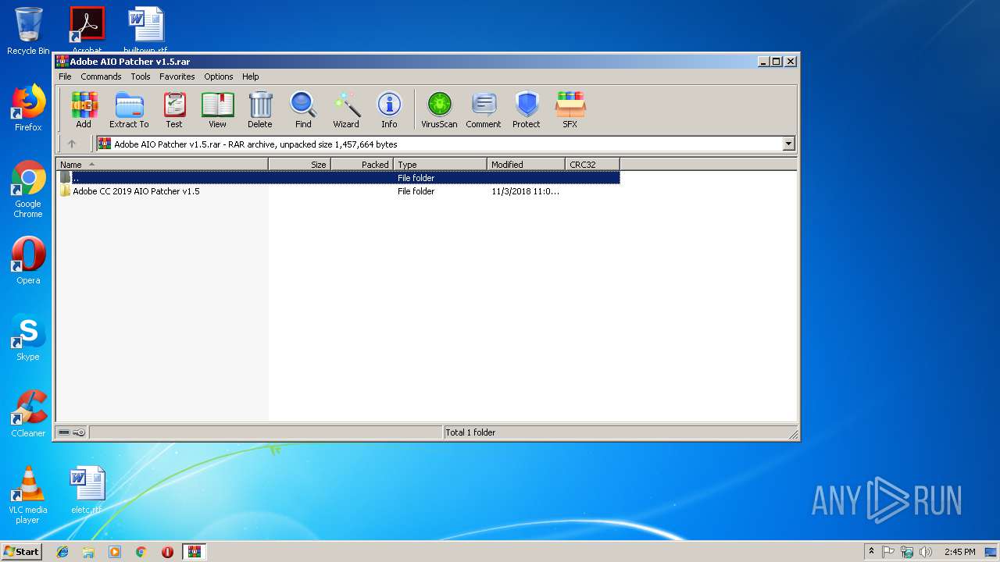The width and height of the screenshot is (1000, 562).
Task: Launch VLC media player from desktop
Action: 28,495
